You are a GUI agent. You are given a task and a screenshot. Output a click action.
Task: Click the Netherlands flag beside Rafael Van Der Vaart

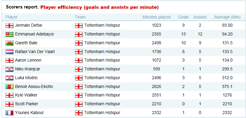pyautogui.click(x=9, y=52)
